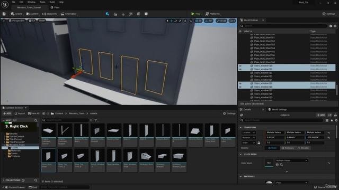Click the filter icon beside asset search

pyautogui.click(x=96, y=120)
